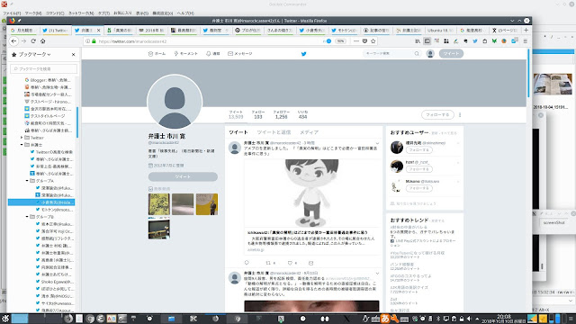576x324 pixels.
Task: Click the taskbar clock showing 20:08
Action: (504, 318)
